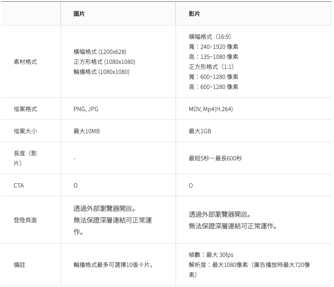Select the 備註 row label

click(19, 265)
